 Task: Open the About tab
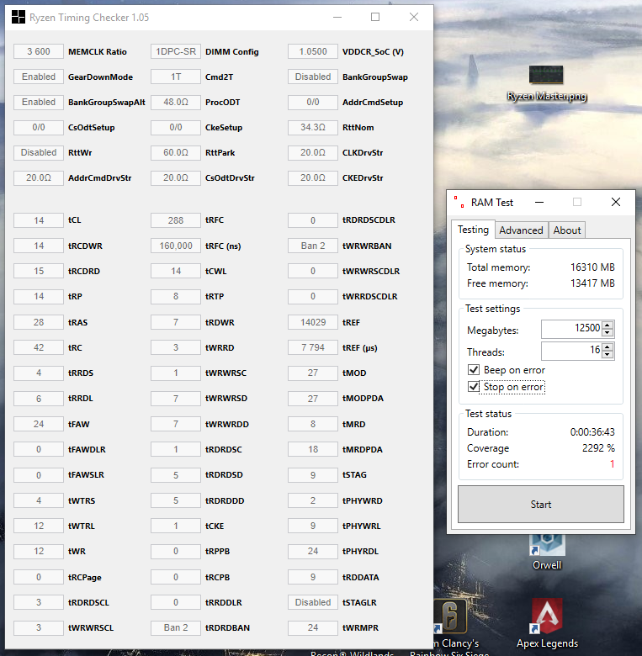pyautogui.click(x=566, y=230)
